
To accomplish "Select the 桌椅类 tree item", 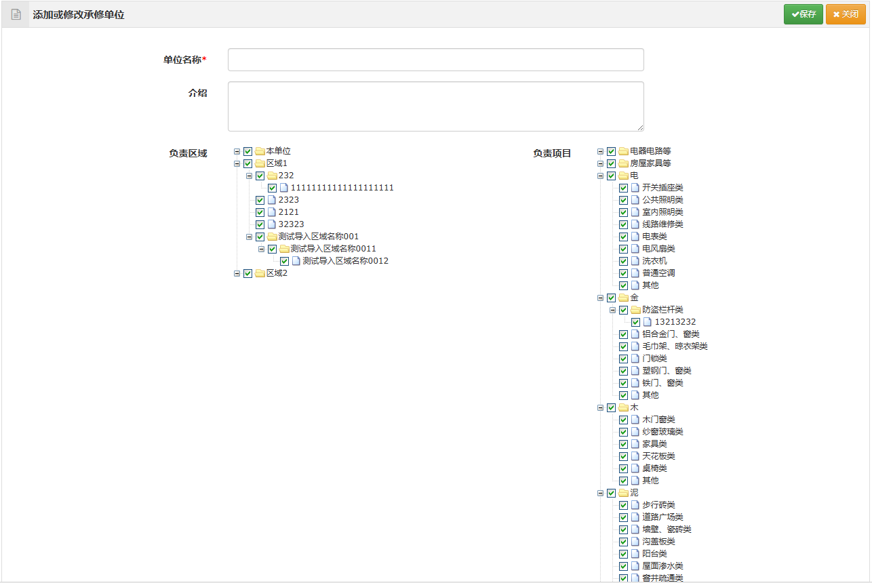I will click(654, 468).
